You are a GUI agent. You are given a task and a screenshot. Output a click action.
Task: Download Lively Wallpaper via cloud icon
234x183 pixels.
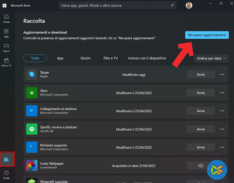pyautogui.click(x=201, y=166)
